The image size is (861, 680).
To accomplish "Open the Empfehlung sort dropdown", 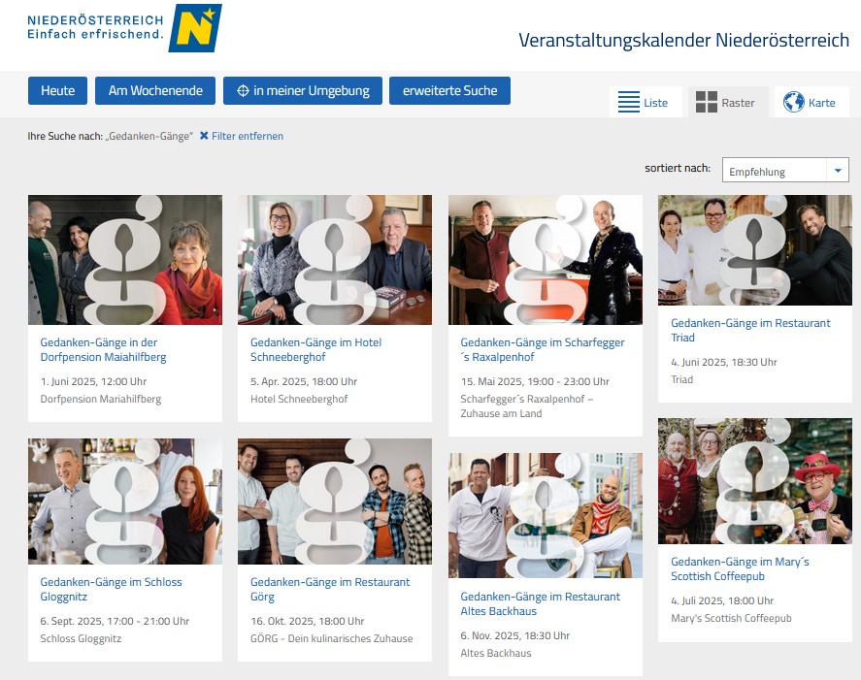I will point(785,170).
